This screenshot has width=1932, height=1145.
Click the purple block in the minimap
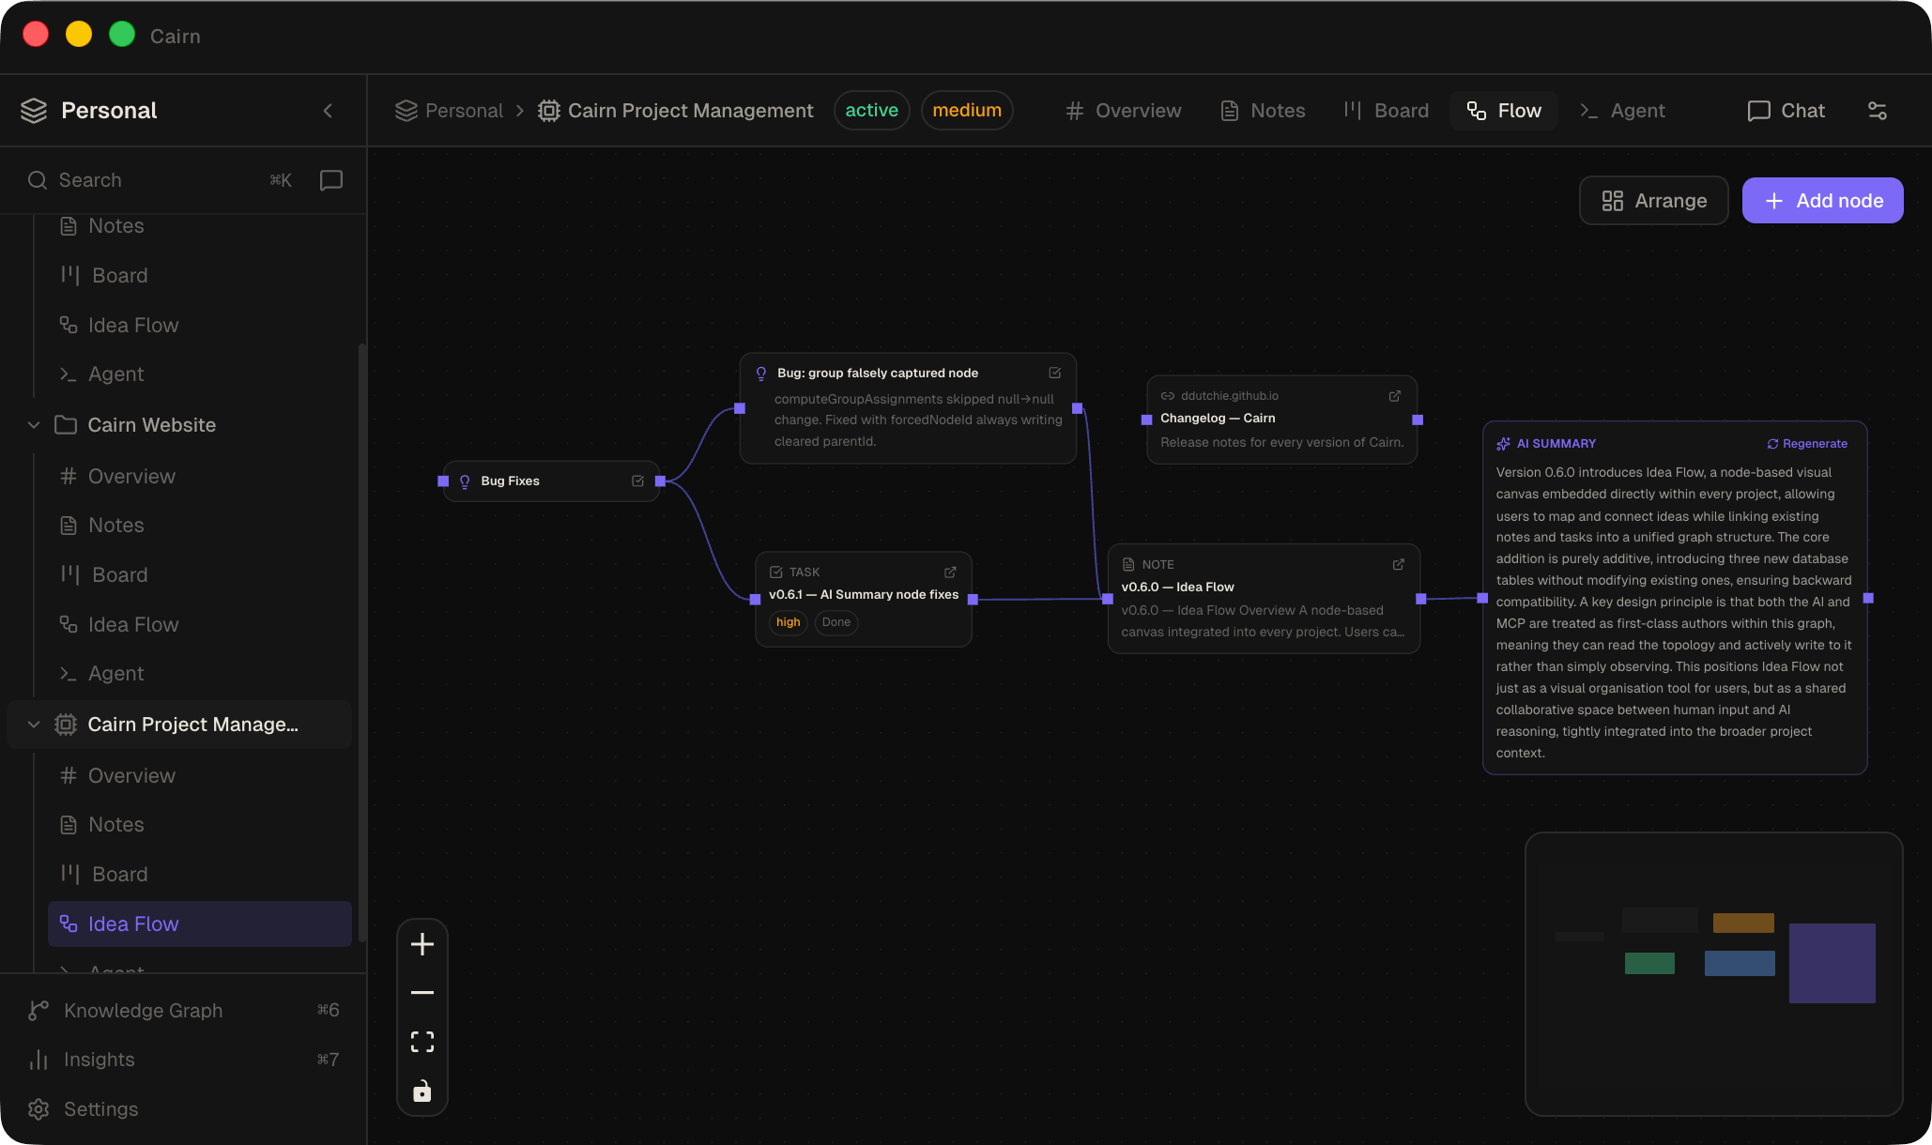pyautogui.click(x=1832, y=963)
